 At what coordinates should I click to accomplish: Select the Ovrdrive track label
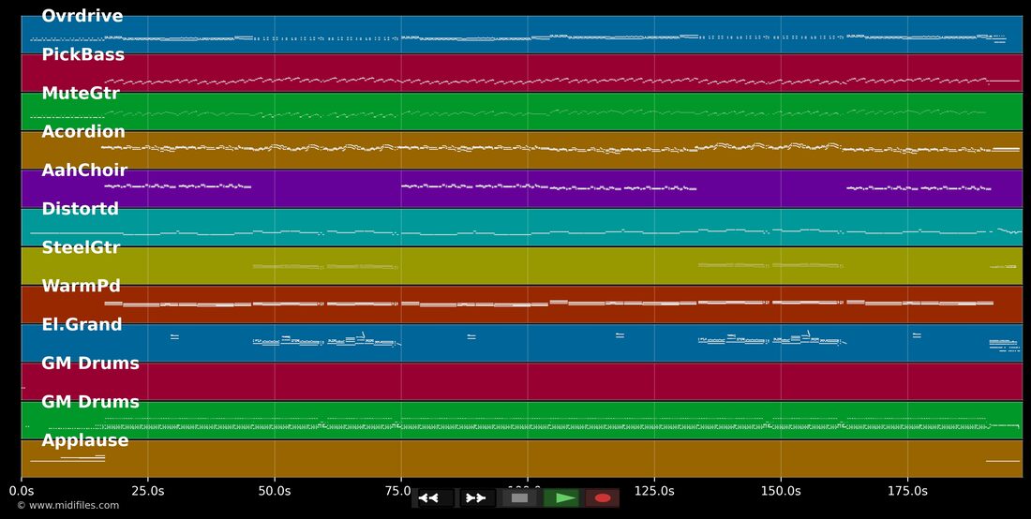[82, 16]
